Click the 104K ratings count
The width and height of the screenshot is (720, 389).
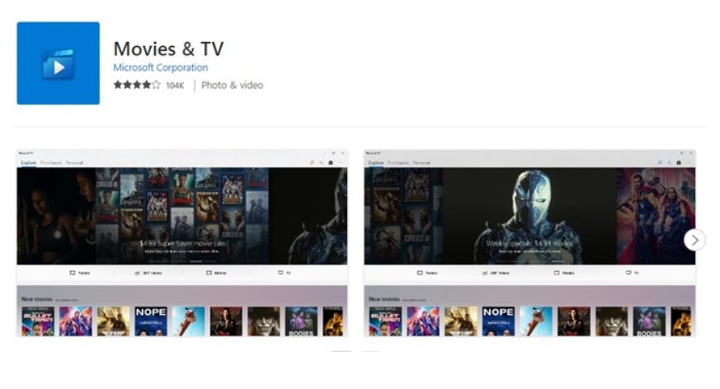click(x=175, y=86)
